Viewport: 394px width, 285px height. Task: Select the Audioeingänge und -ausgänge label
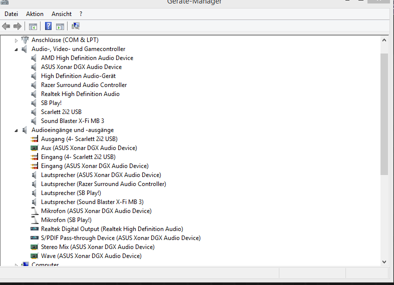point(73,130)
